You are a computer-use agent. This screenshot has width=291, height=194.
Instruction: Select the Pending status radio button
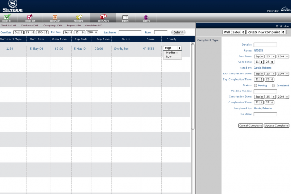pos(255,85)
